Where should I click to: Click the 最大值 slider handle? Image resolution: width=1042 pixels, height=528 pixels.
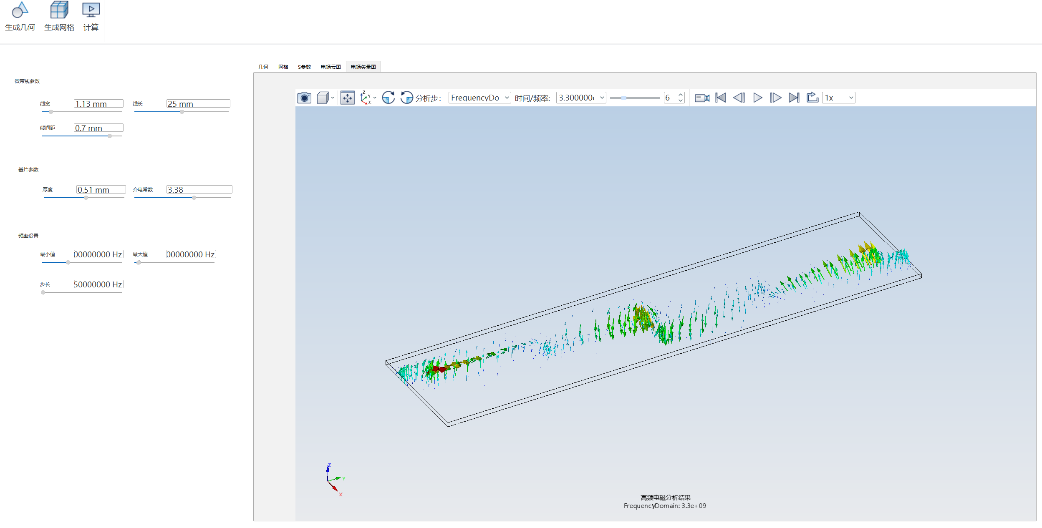tap(139, 262)
